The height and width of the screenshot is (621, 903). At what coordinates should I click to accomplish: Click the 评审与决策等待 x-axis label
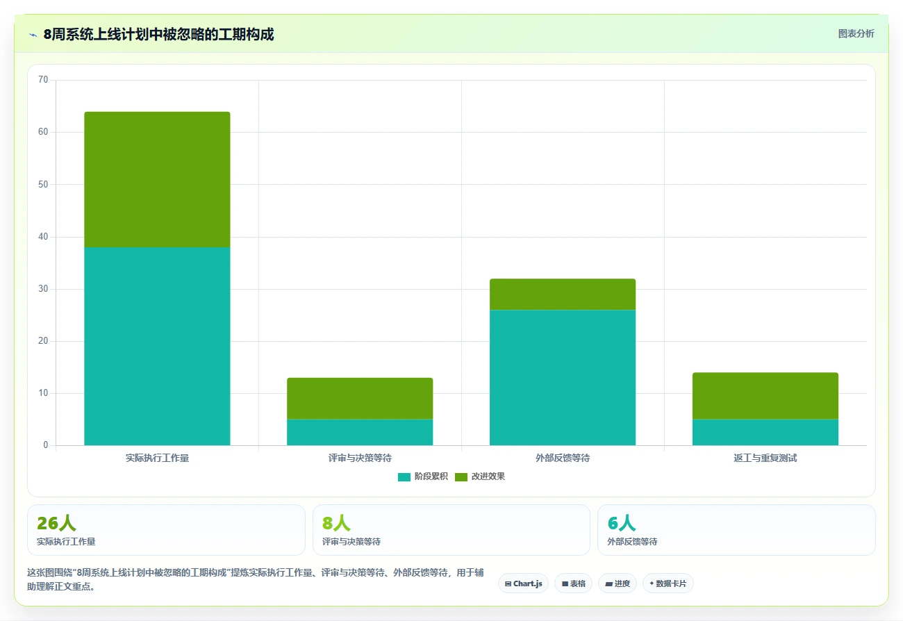point(360,458)
